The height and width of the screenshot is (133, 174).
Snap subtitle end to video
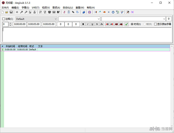coord(45,12)
